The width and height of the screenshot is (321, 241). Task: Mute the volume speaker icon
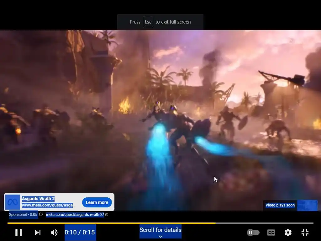pyautogui.click(x=54, y=233)
